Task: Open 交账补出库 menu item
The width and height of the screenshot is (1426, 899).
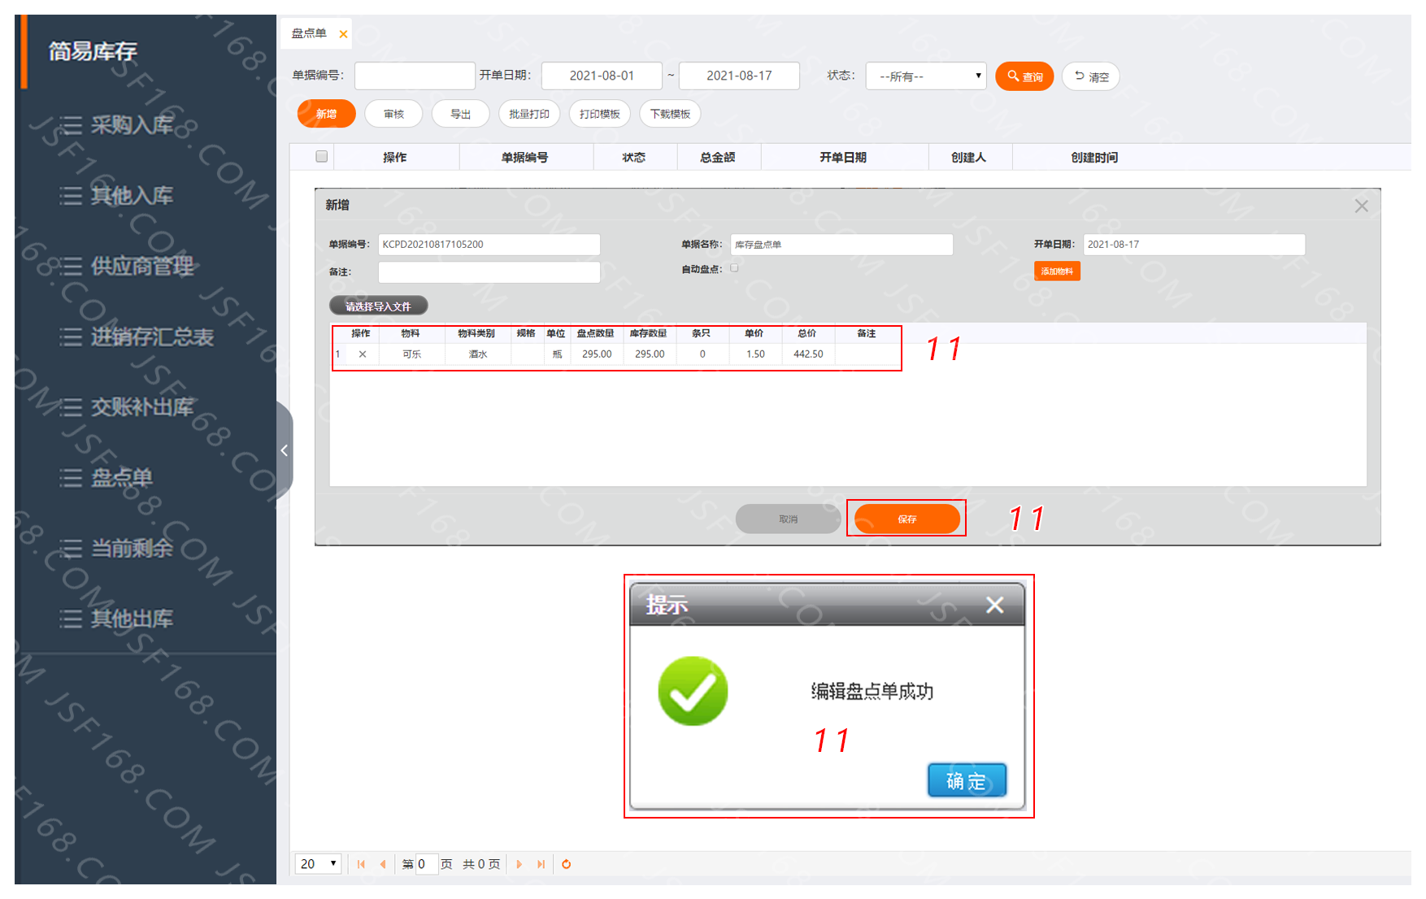Action: [x=142, y=407]
